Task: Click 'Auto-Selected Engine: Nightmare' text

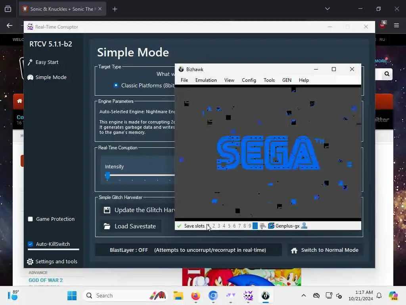Action: (x=137, y=112)
